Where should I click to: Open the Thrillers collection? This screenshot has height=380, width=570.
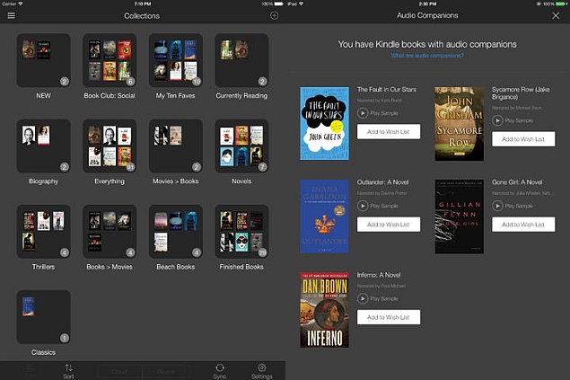pyautogui.click(x=44, y=231)
